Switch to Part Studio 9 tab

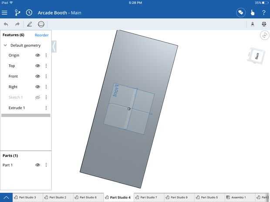click(x=179, y=198)
